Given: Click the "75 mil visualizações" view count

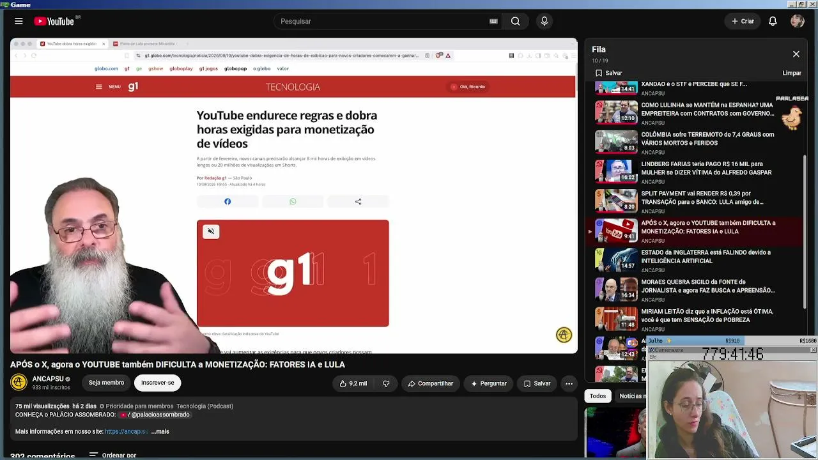Looking at the screenshot, I should tap(42, 406).
